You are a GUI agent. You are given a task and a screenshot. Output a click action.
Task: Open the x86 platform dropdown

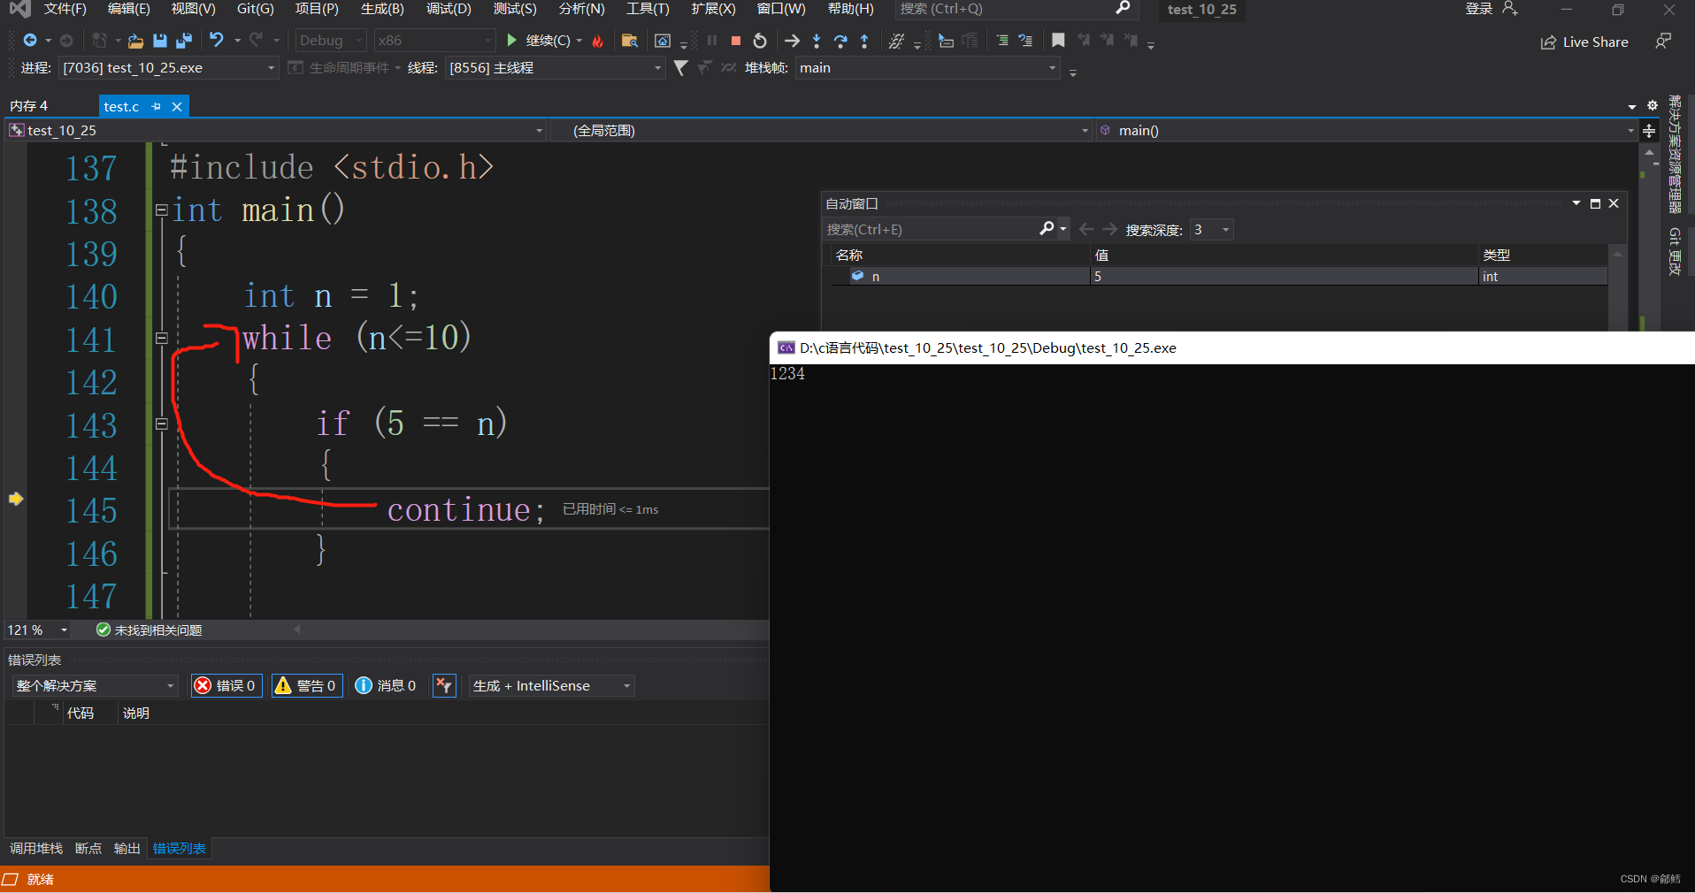(x=433, y=41)
